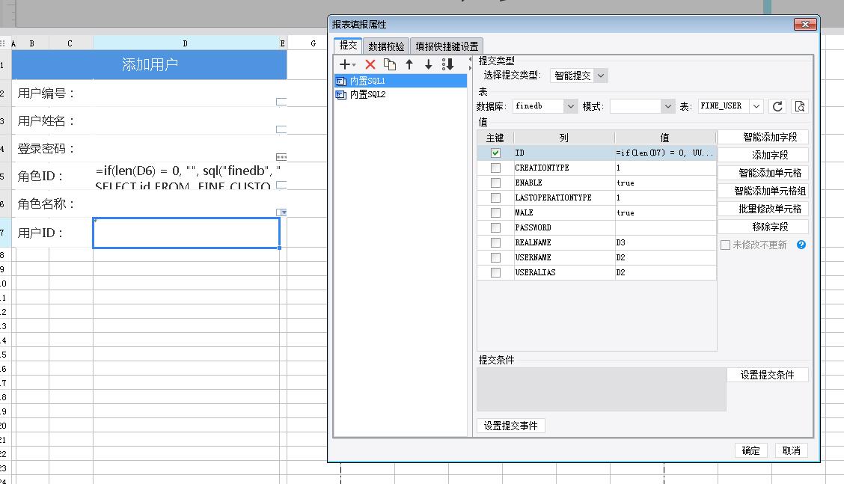Click the 智能添加字段 button
This screenshot has height=484, width=844.
[762, 138]
